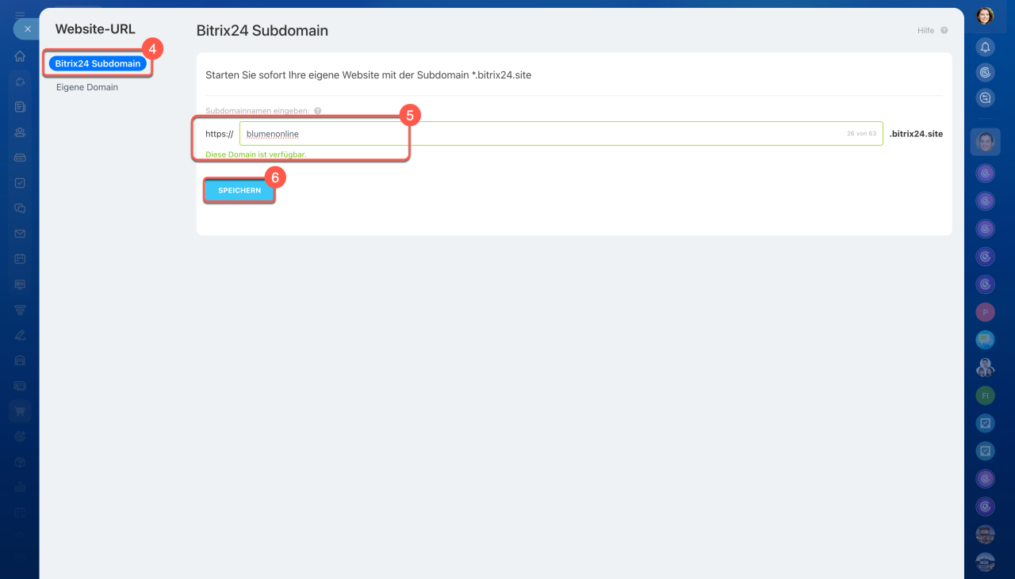This screenshot has height=579, width=1015.
Task: Open the tasks checkmark icon in sidebar
Action: (20, 183)
